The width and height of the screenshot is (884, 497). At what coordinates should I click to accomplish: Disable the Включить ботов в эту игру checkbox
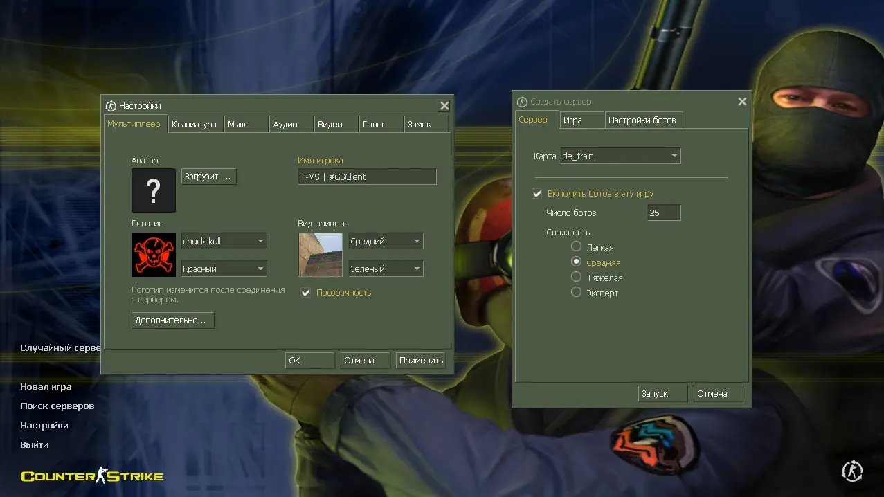[536, 194]
